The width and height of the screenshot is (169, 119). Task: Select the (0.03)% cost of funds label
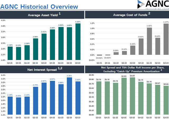(99, 58)
